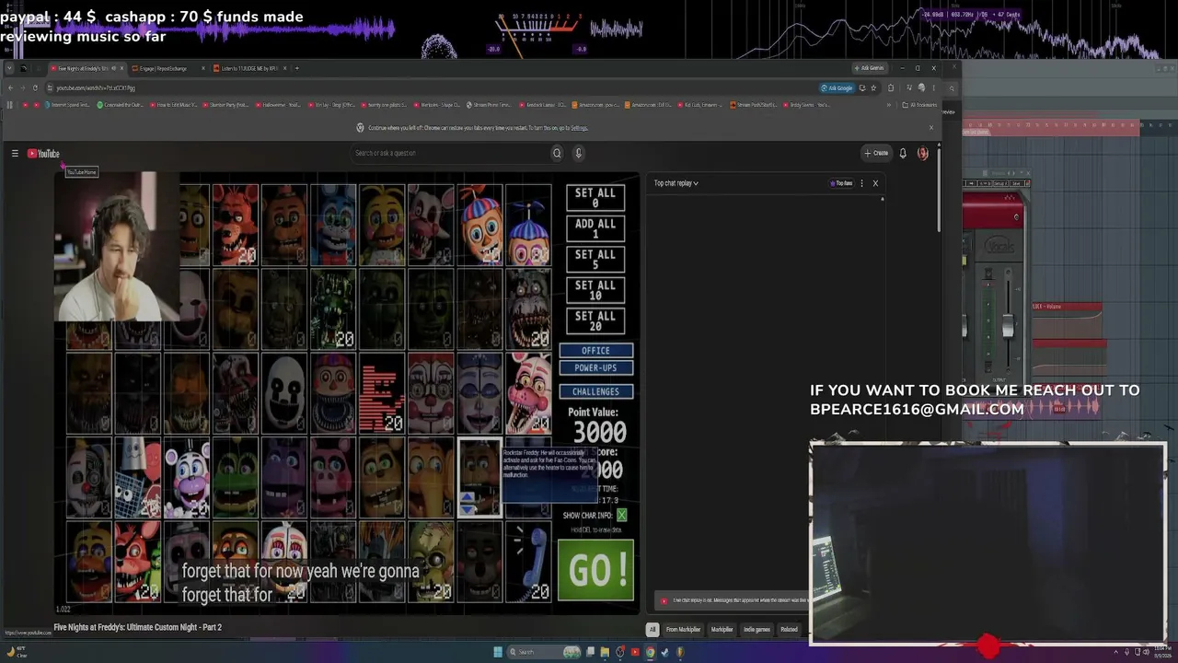
Task: Click the Chrome forward arrow
Action: click(x=22, y=88)
